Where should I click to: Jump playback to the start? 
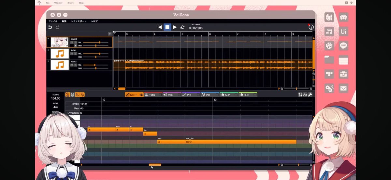point(160,27)
